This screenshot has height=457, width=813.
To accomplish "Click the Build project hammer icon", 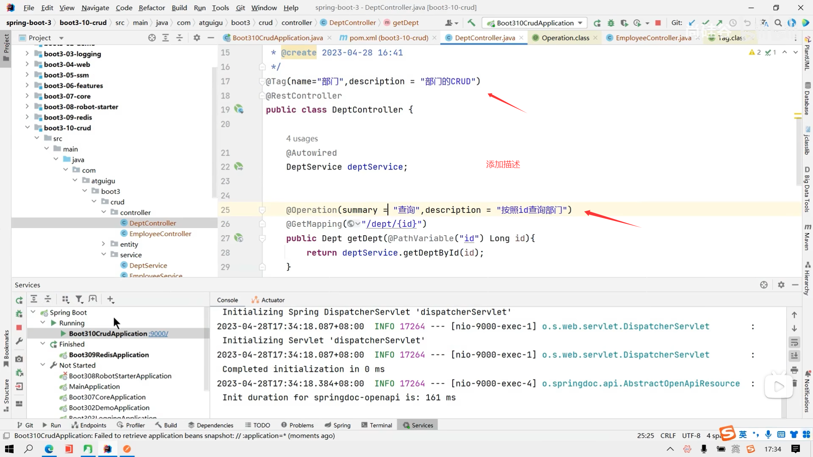I will tap(471, 23).
